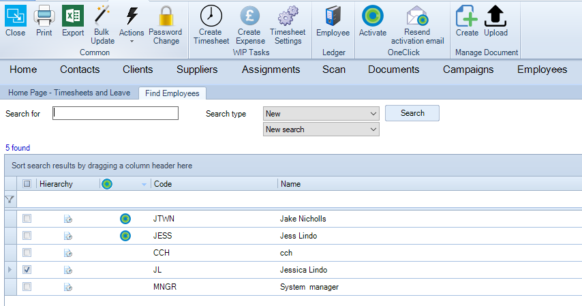
Task: Click the 5 found link
Action: click(x=18, y=148)
